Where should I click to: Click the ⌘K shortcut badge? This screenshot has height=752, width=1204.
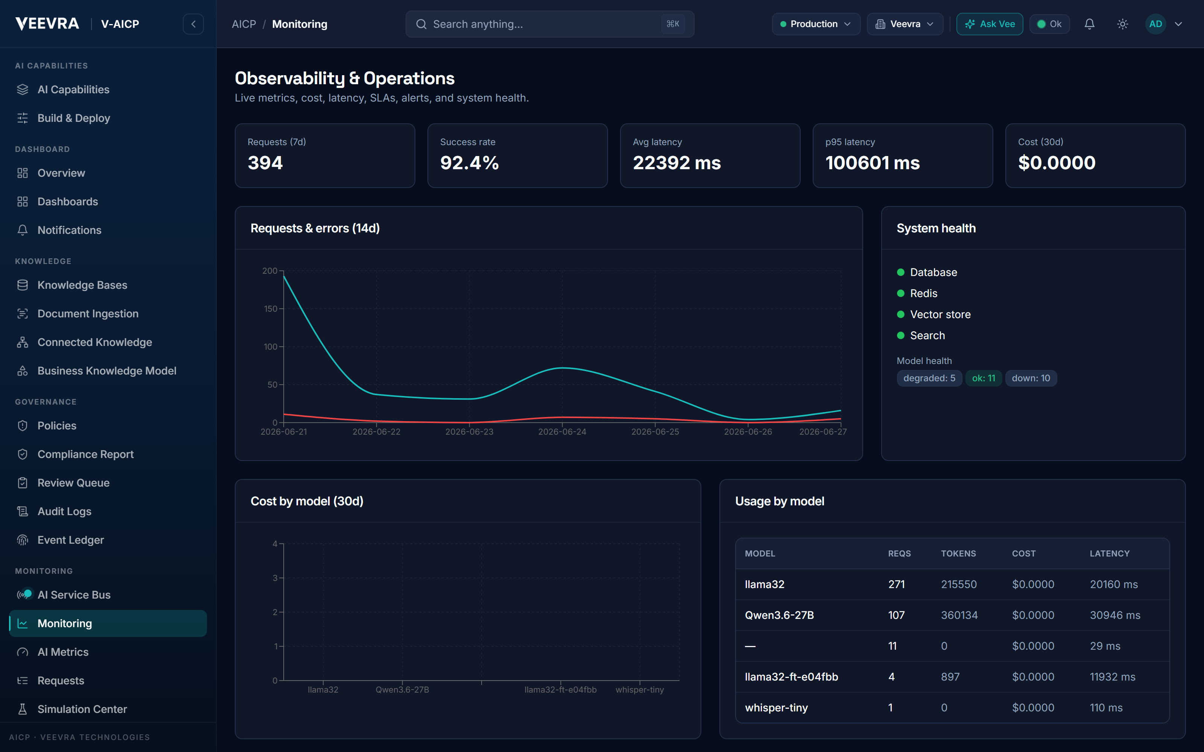pos(673,24)
